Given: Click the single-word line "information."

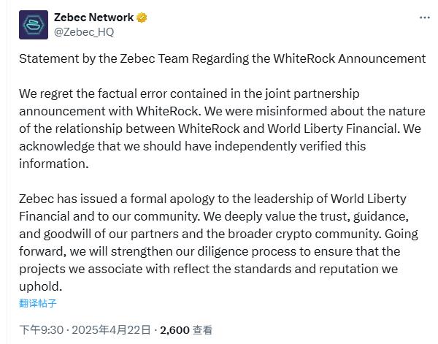Looking at the screenshot, I should click(53, 164).
